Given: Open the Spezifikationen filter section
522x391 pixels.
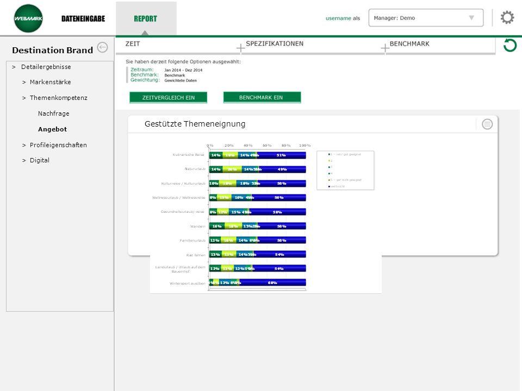Looking at the screenshot, I should 275,43.
